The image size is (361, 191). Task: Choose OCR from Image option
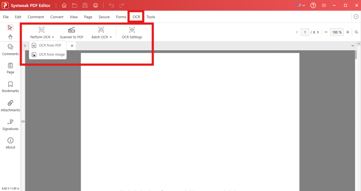click(51, 55)
